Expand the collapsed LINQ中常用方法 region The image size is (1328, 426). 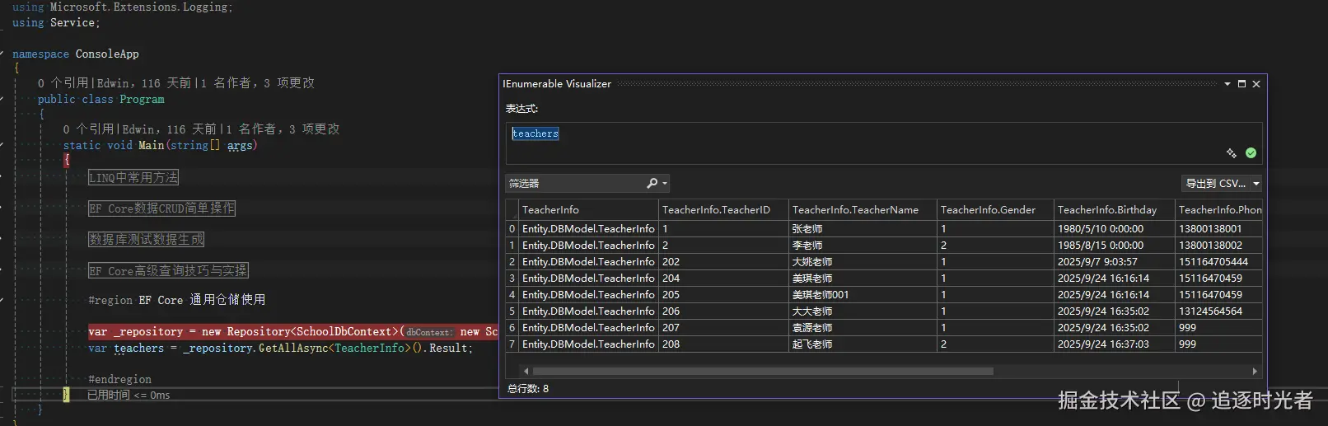click(133, 177)
